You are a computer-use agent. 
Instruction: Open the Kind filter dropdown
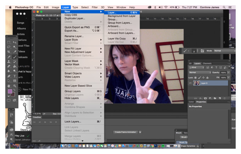(x=196, y=67)
